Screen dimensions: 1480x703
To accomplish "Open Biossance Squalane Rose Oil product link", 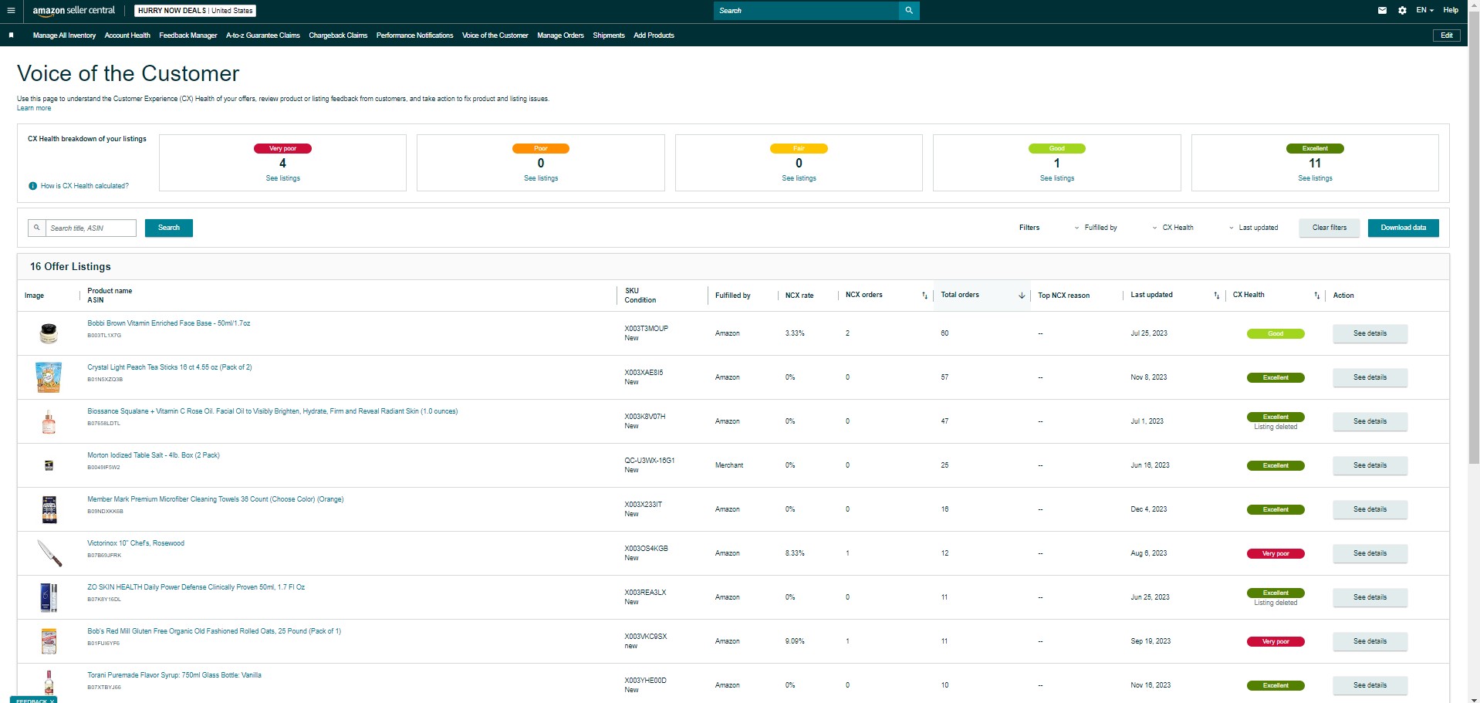I will click(x=272, y=411).
